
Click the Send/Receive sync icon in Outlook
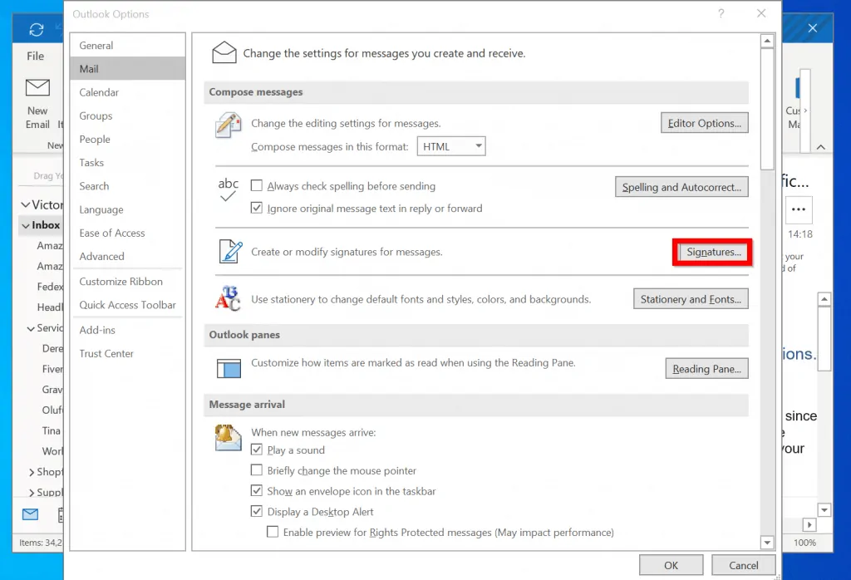[37, 29]
